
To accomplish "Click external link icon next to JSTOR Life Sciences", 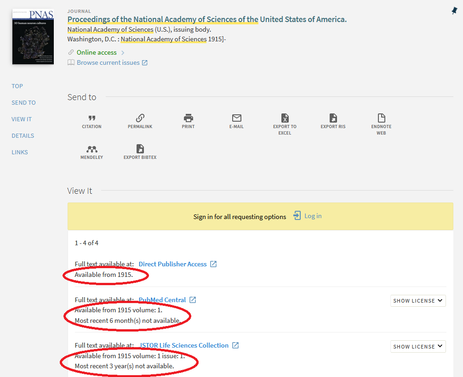I will click(x=235, y=345).
